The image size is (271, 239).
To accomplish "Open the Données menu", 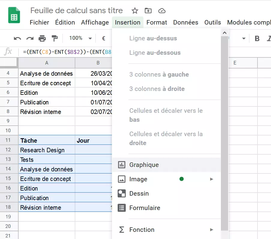I will tap(186, 22).
